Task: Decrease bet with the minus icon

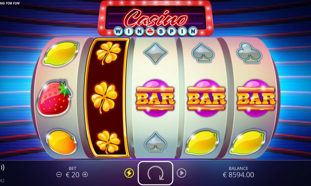Action: [59, 175]
